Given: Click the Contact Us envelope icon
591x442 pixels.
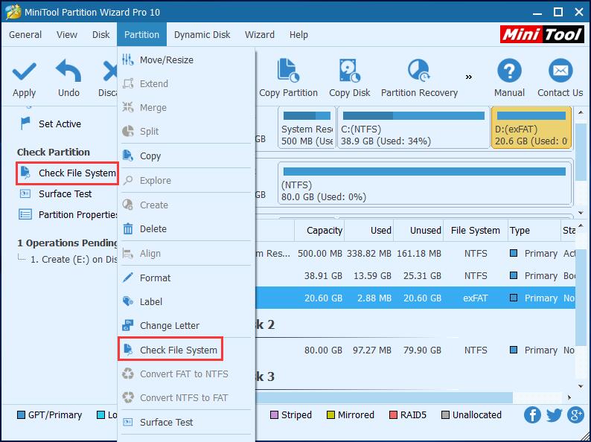Looking at the screenshot, I should [x=560, y=71].
